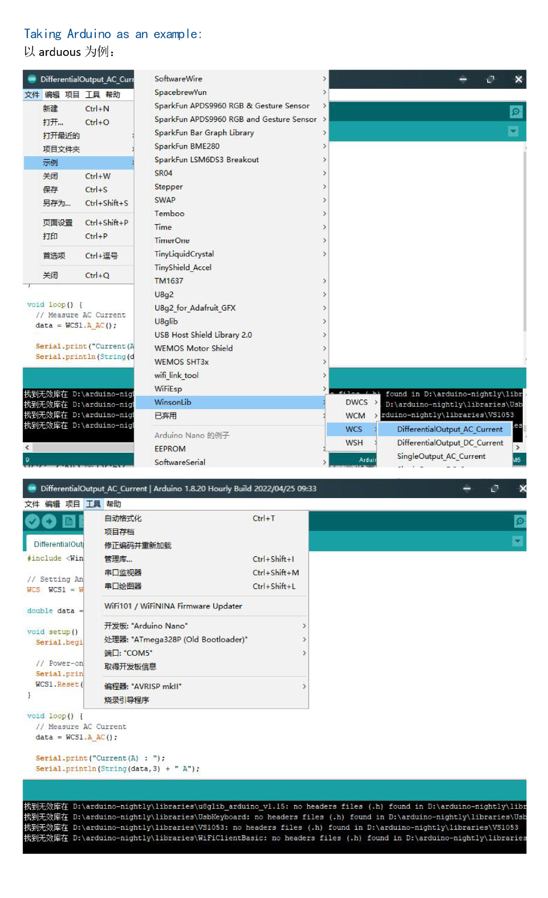Select 打开... Ctrl+O menu entry

(79, 122)
